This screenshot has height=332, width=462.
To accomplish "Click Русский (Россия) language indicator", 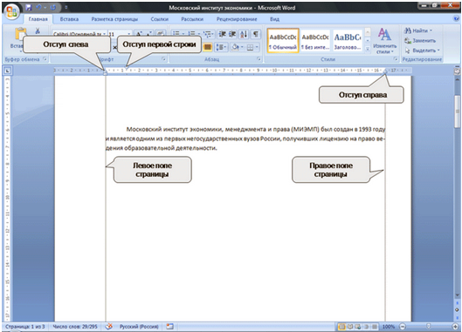I will point(139,327).
